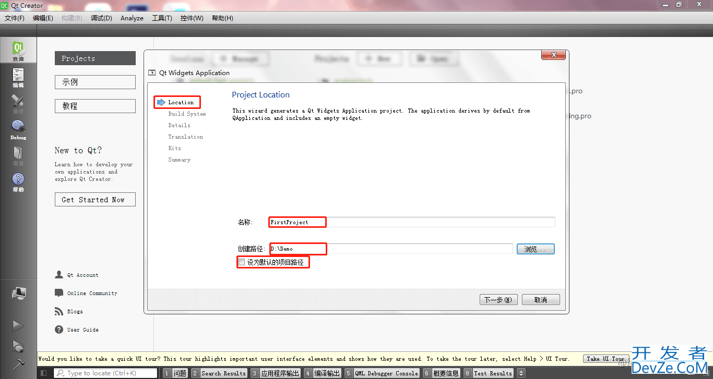Select the 示例 (Examples) tab

coord(95,82)
